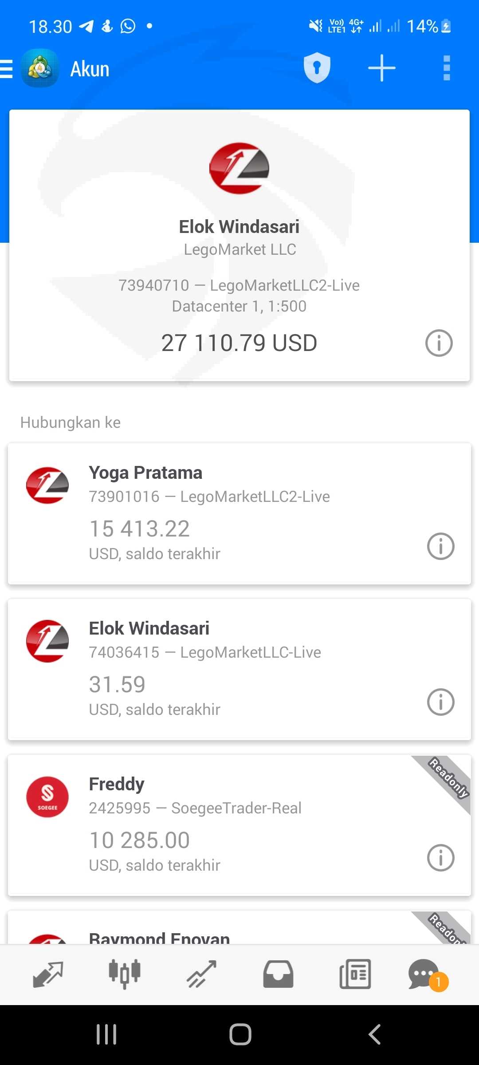Open the Quotes tab with arrows icon
Screen dimensions: 479x1065
[x=48, y=974]
